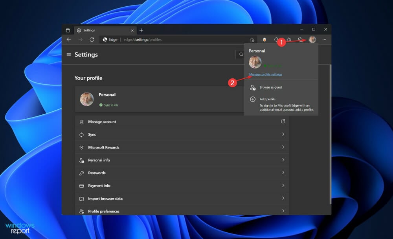Refresh the page
This screenshot has height=239, width=393.
(92, 40)
